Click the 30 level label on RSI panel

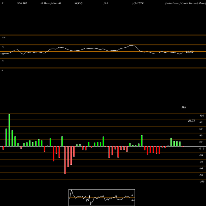[3, 61]
